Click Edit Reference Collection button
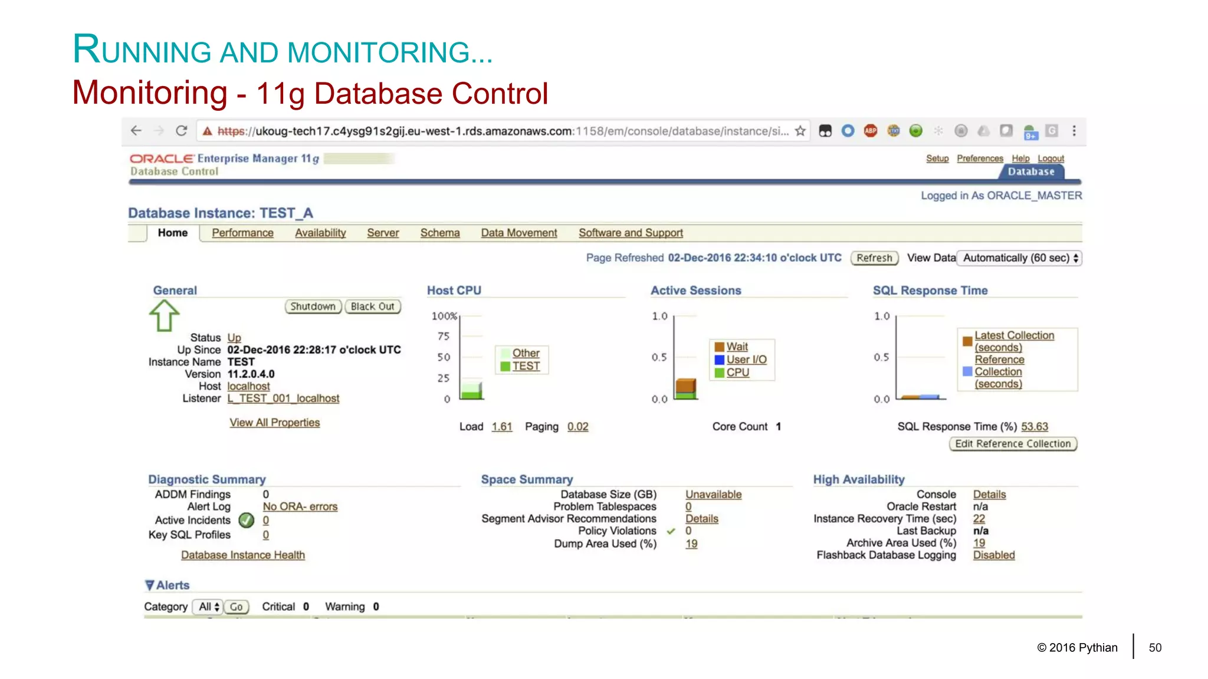Image resolution: width=1208 pixels, height=679 pixels. [x=1013, y=444]
